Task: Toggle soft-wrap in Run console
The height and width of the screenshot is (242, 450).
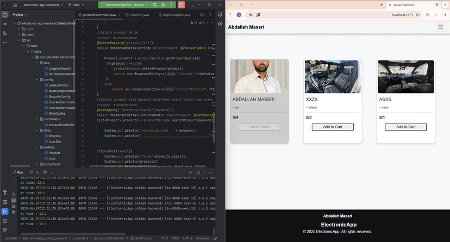Action: [14, 194]
